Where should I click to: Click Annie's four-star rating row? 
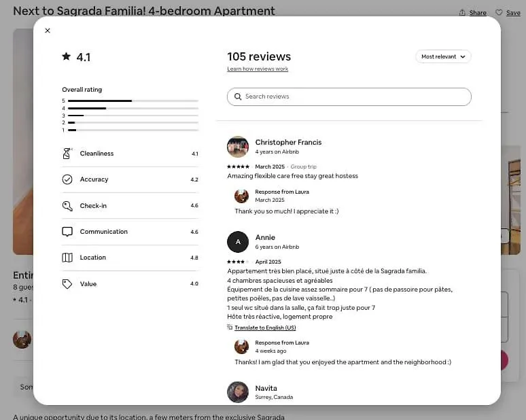coord(238,262)
